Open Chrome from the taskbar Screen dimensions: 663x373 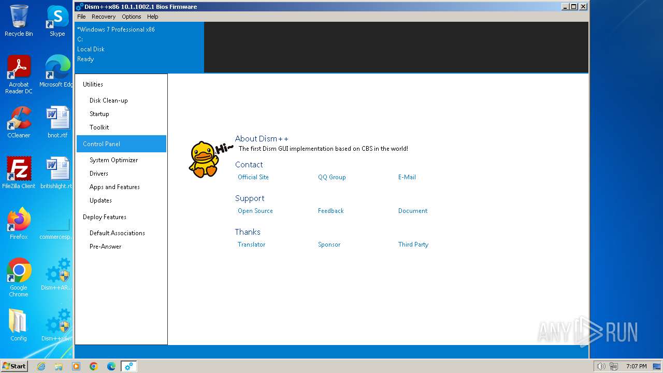click(94, 366)
